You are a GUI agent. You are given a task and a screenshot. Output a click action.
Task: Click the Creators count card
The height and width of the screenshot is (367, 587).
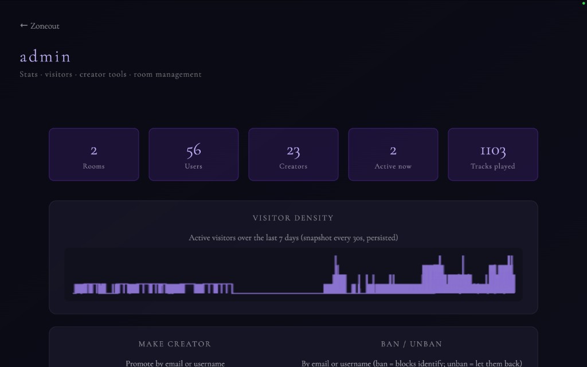293,155
